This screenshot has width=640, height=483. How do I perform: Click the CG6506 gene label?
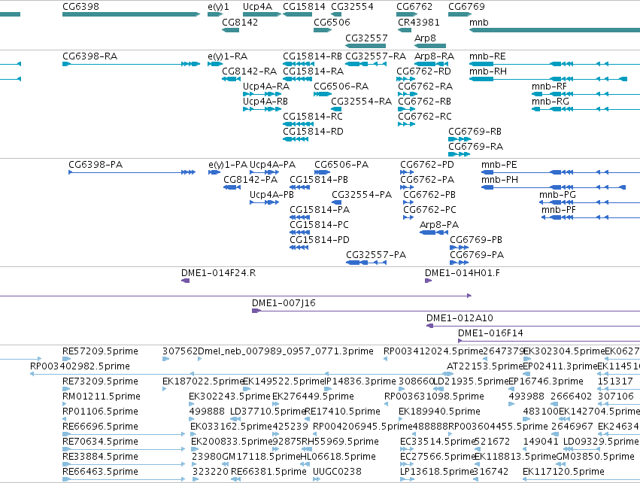point(332,22)
